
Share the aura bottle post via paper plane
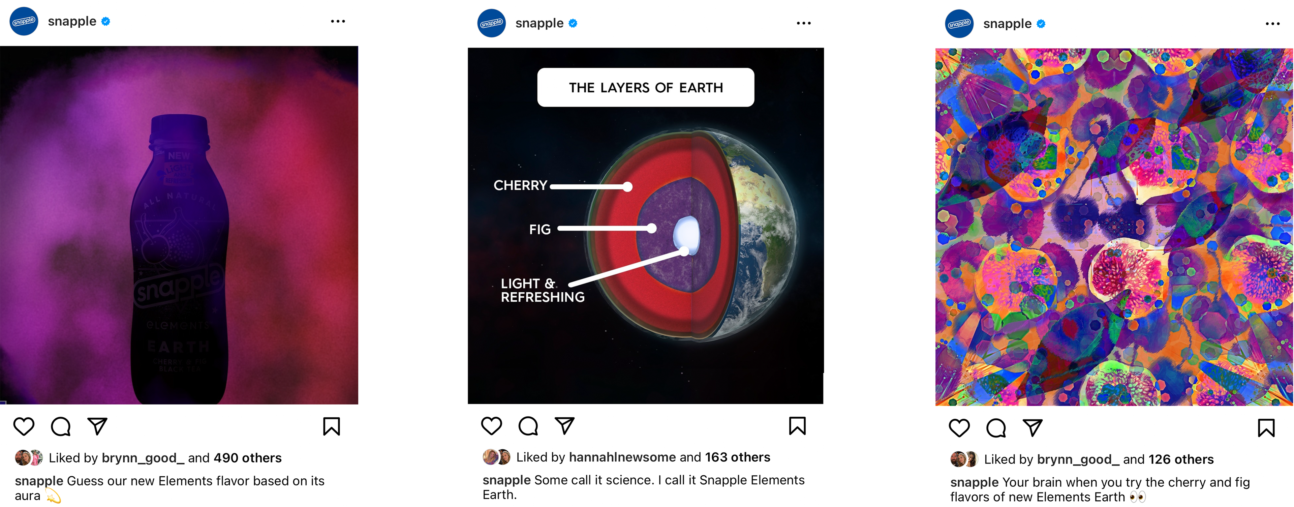click(x=97, y=426)
